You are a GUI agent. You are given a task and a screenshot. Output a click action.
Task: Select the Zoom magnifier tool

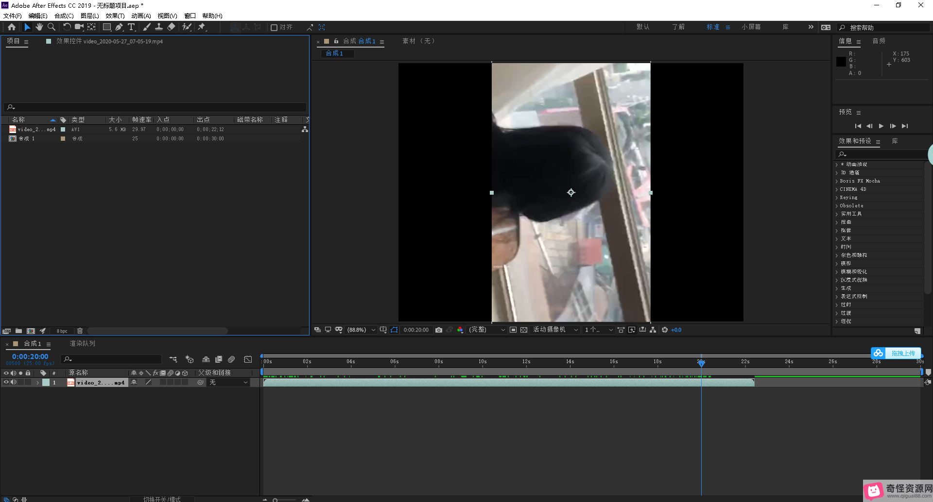coord(51,27)
